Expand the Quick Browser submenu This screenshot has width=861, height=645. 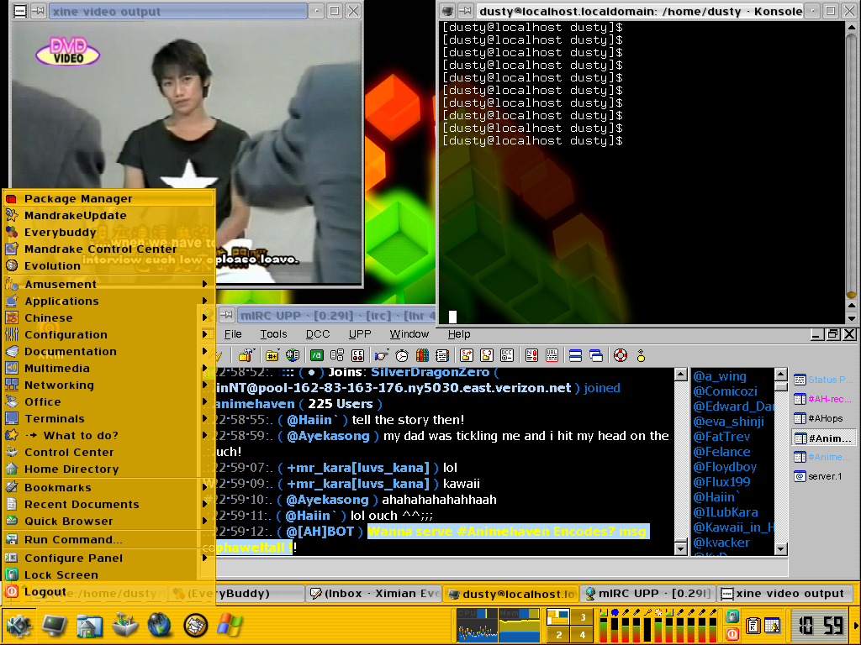click(108, 521)
